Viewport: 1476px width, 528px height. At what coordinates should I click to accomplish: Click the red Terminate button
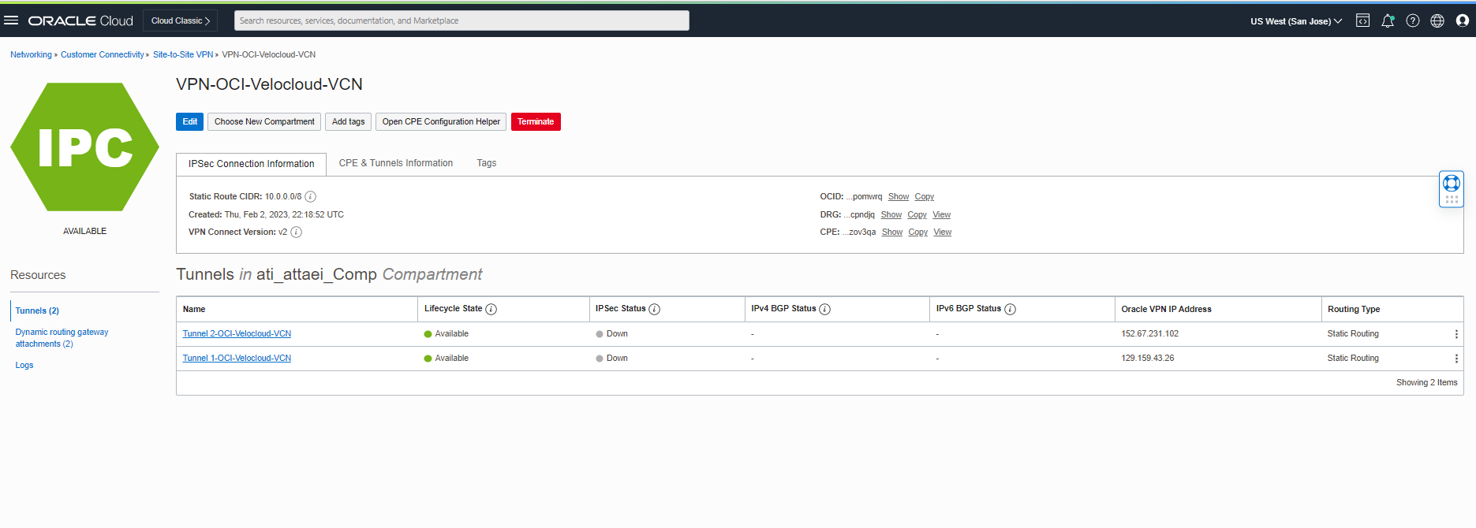[x=536, y=121]
